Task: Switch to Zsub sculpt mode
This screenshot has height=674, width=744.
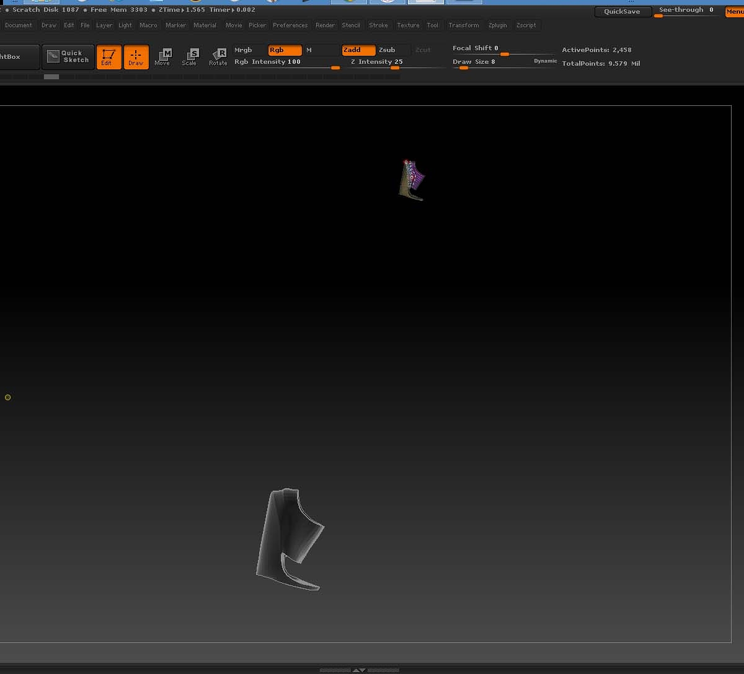Action: [x=394, y=50]
